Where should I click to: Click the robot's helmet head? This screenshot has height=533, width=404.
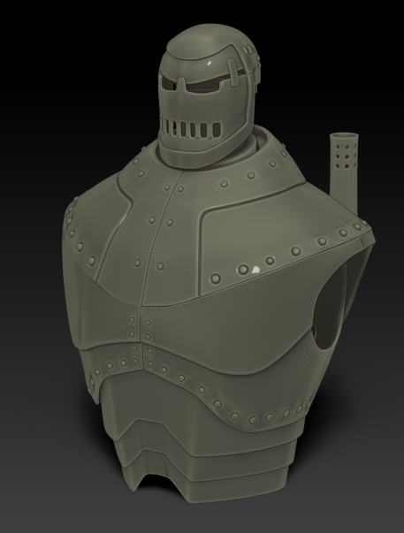point(209,95)
